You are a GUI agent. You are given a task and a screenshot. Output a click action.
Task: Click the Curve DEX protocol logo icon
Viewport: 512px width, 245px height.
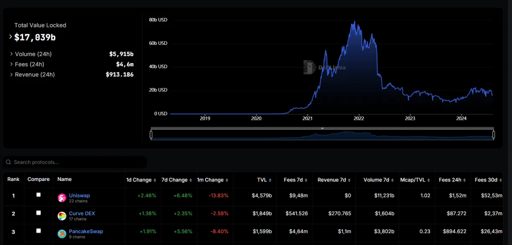point(62,216)
